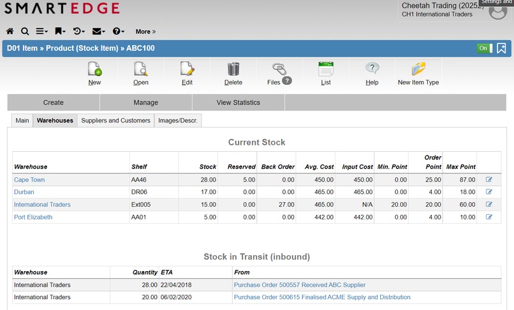Image resolution: width=514 pixels, height=310 pixels.
Task: Click the Avg. Cost column header
Action: point(319,166)
